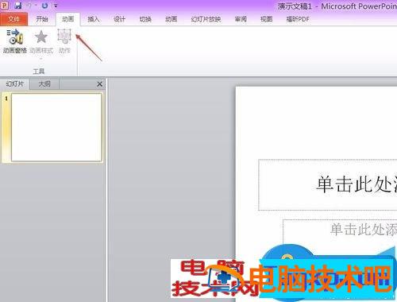Viewport: 397px width, 302px height.
Task: Open the Customize Quick Access Toolbar dropdown
Action: pyautogui.click(x=56, y=5)
